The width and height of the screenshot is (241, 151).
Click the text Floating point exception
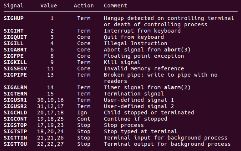coord(144,56)
